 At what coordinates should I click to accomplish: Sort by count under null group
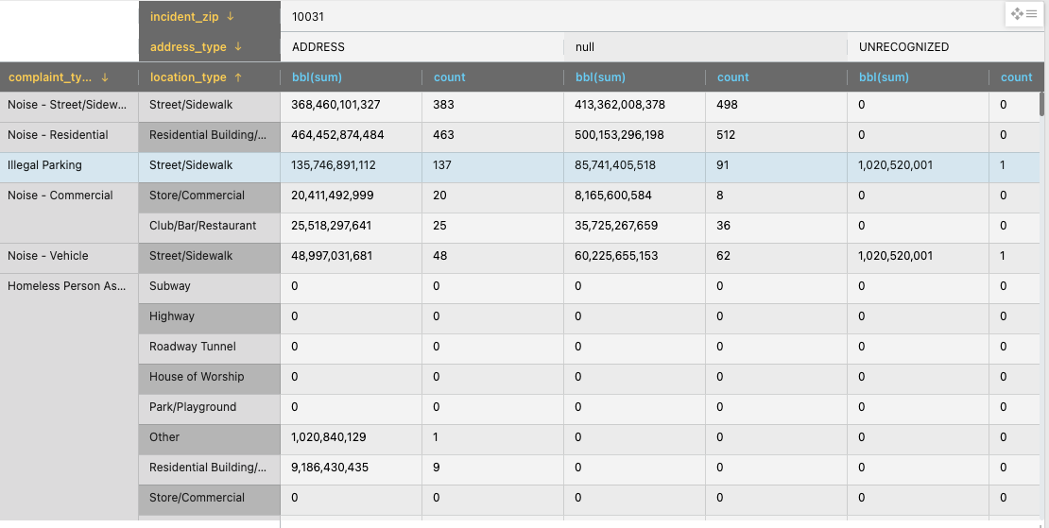(732, 77)
